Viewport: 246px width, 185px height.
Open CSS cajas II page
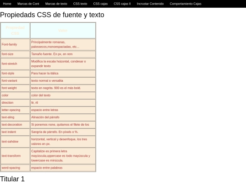(122, 4)
